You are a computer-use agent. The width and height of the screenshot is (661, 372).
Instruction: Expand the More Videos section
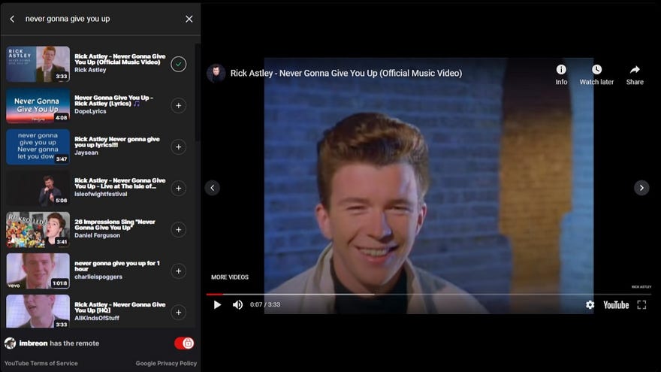230,277
